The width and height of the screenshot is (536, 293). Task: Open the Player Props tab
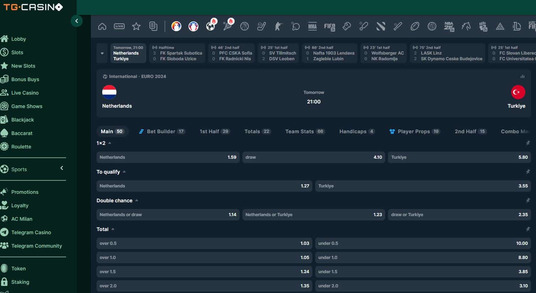coord(415,131)
